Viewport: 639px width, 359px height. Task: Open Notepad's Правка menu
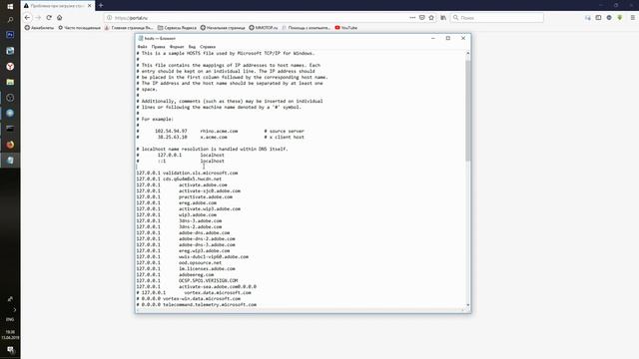pyautogui.click(x=158, y=47)
